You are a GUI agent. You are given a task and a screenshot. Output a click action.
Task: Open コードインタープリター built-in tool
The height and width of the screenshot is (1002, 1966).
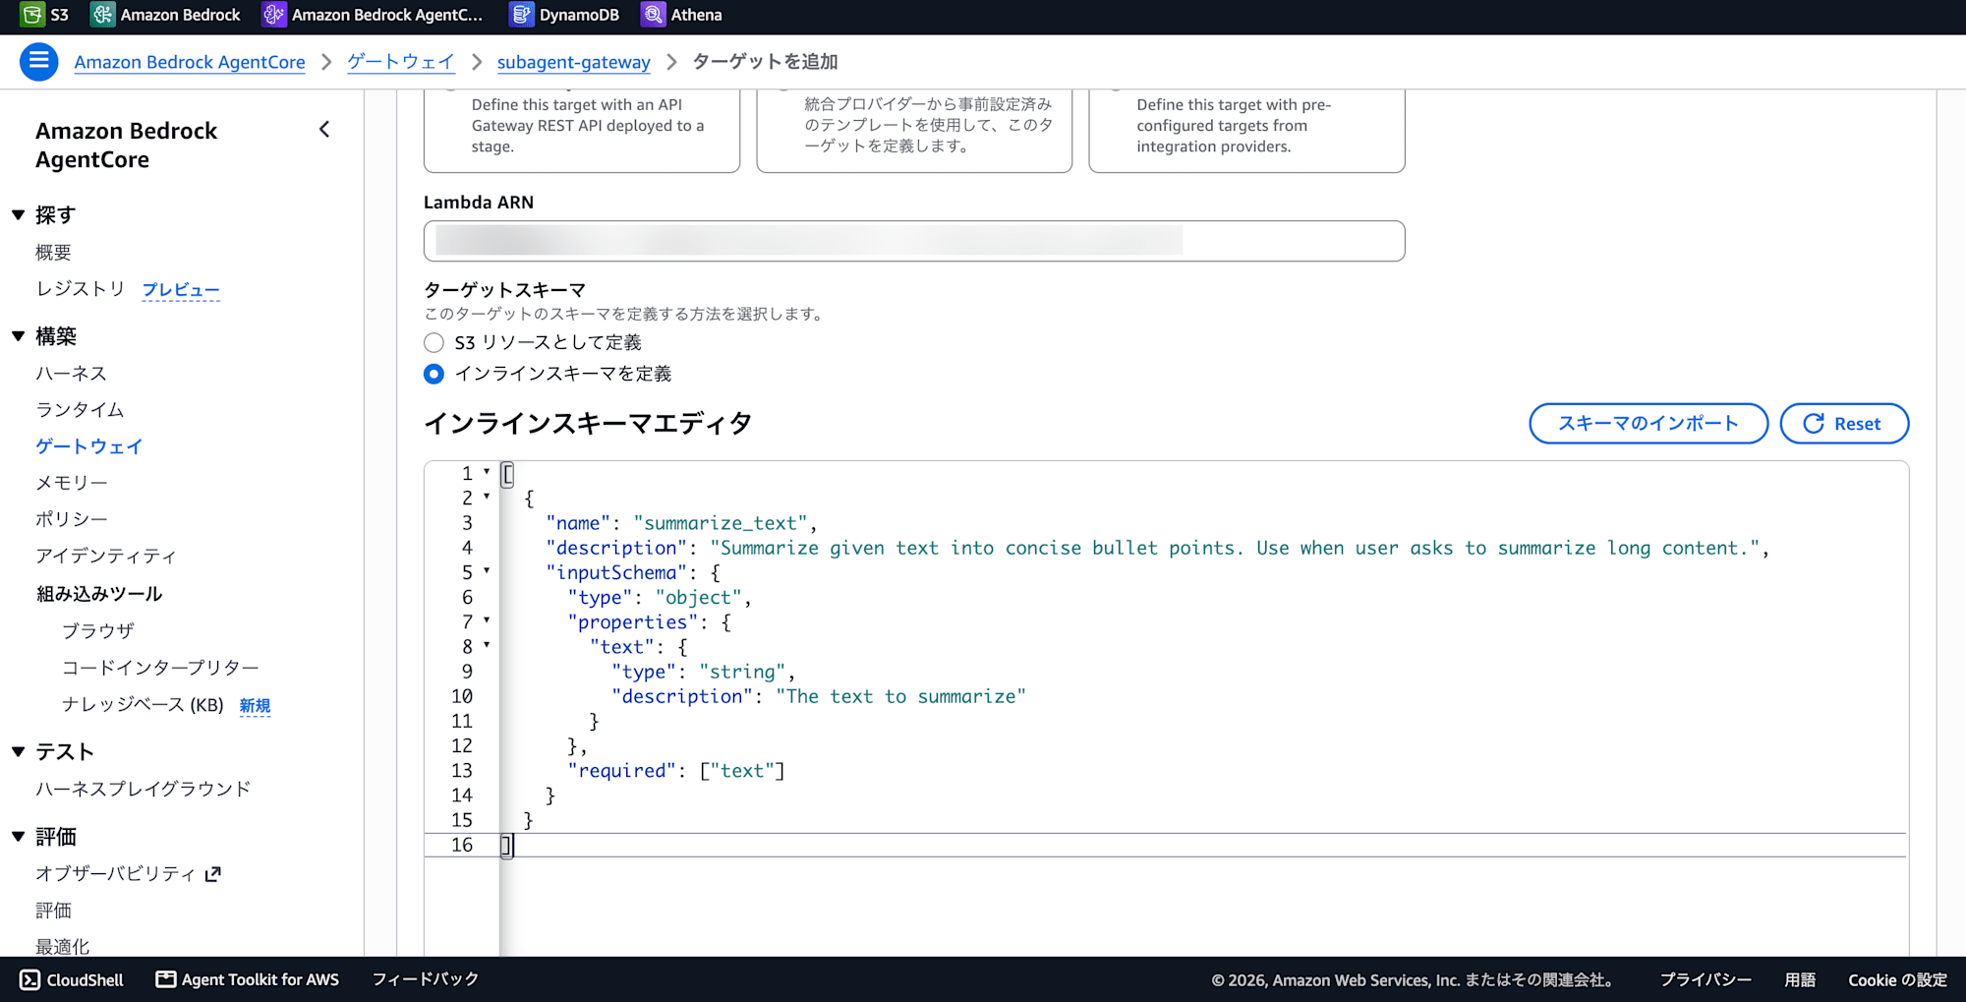160,668
